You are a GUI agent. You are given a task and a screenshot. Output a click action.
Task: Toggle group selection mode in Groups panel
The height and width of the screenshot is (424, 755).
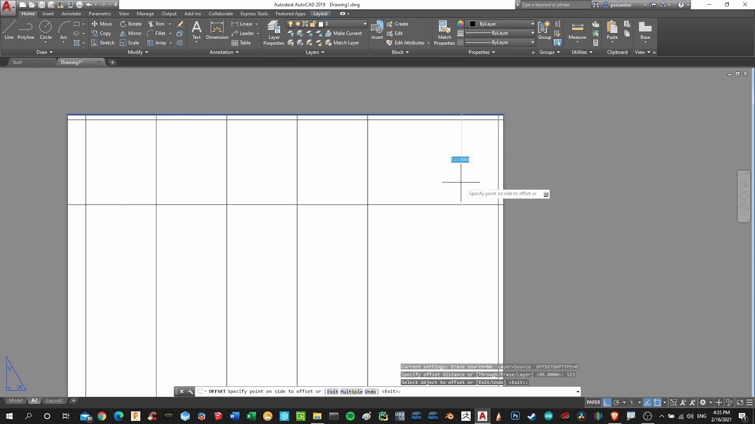[557, 43]
